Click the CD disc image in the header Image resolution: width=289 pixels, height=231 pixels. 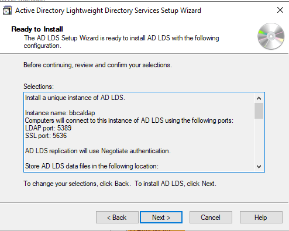[x=271, y=36]
